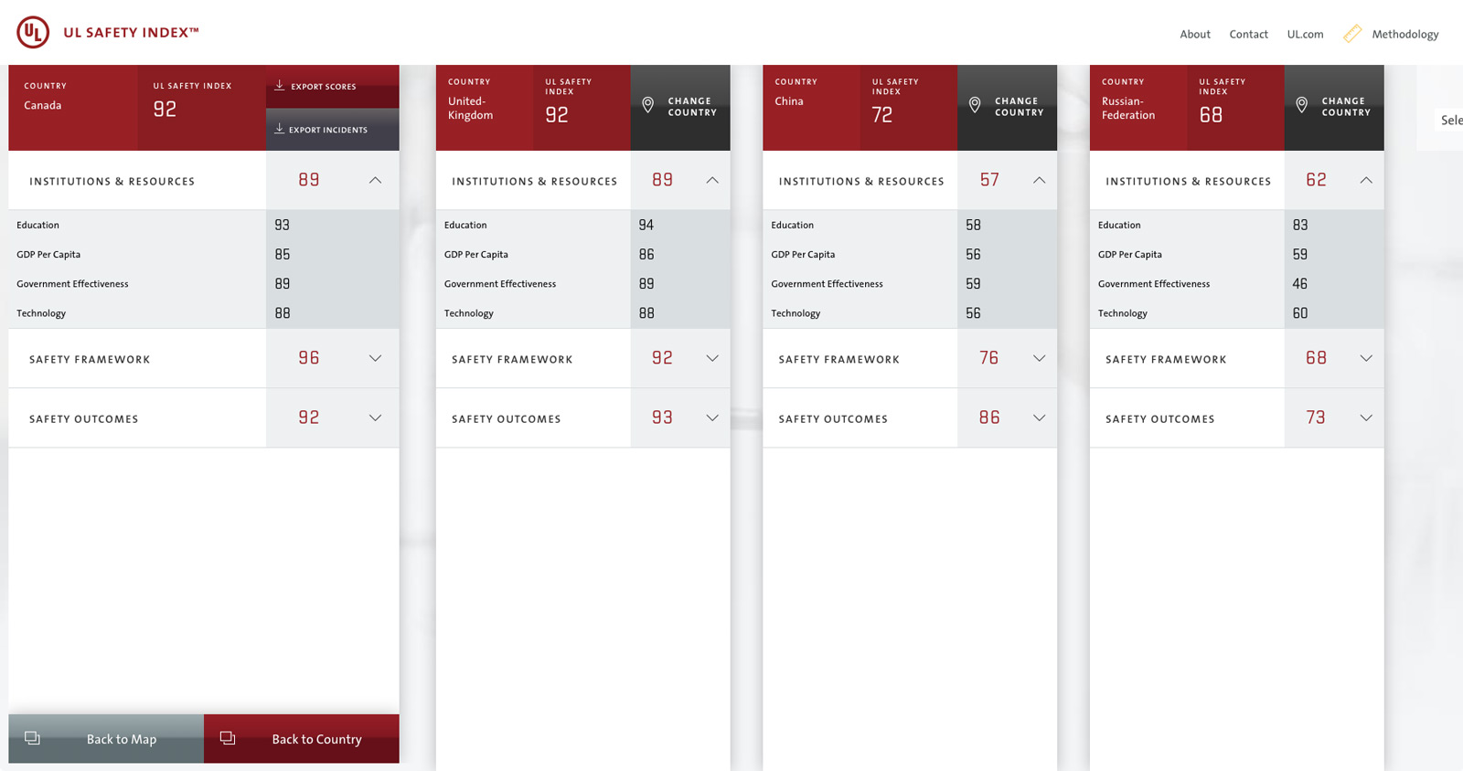Screen dimensions: 1463x771
Task: Visit the UL.com link
Action: point(1305,35)
